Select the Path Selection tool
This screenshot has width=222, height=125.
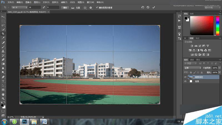[x=3, y=86]
